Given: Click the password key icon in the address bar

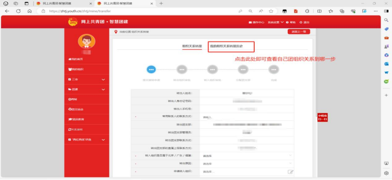Looking at the screenshot, I should pos(240,11).
